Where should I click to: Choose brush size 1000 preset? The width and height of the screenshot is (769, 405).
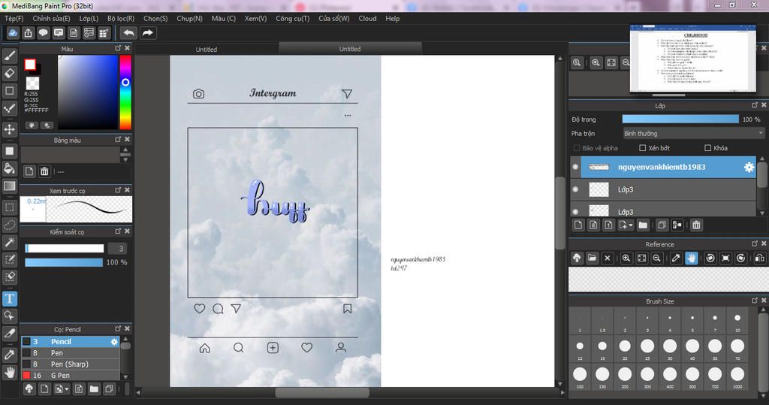click(x=737, y=377)
